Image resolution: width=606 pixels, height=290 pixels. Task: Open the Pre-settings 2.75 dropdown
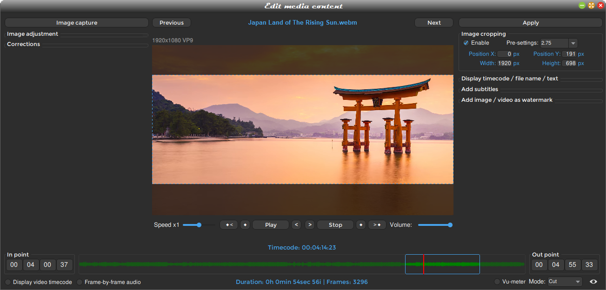[573, 43]
